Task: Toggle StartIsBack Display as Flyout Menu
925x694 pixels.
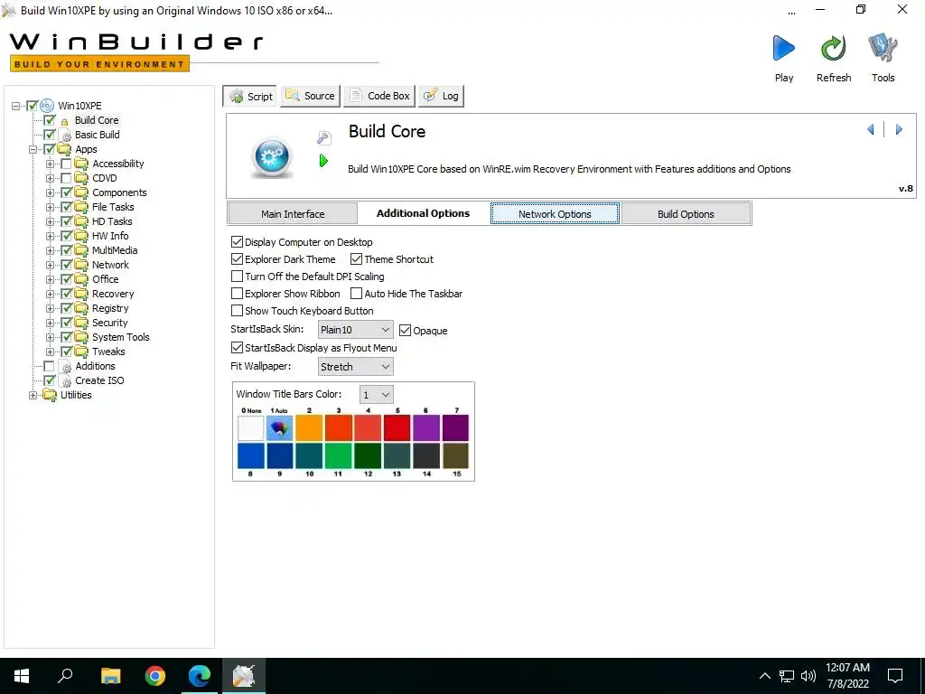Action: pyautogui.click(x=238, y=348)
